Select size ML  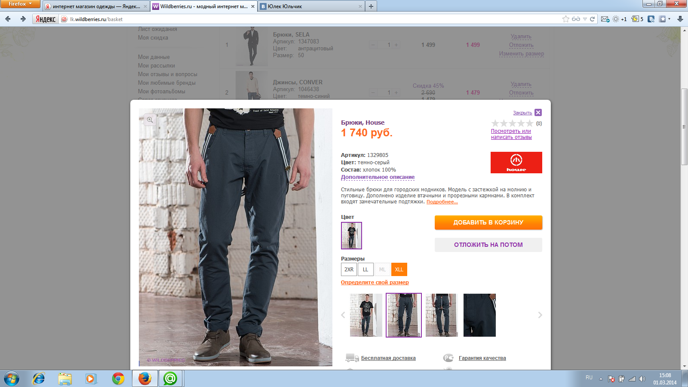[382, 270]
